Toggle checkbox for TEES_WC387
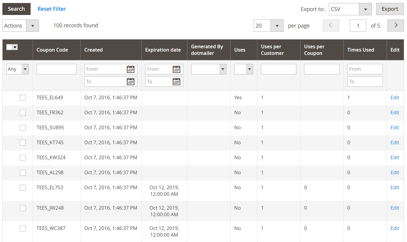Image resolution: width=407 pixels, height=242 pixels. 23,229
